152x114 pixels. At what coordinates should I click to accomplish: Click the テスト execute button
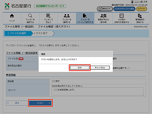click(41, 103)
